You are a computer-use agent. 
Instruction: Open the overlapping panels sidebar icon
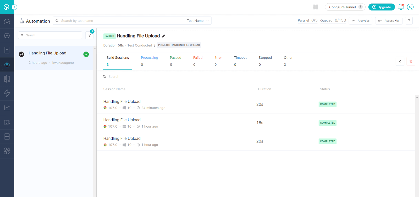tap(7, 122)
